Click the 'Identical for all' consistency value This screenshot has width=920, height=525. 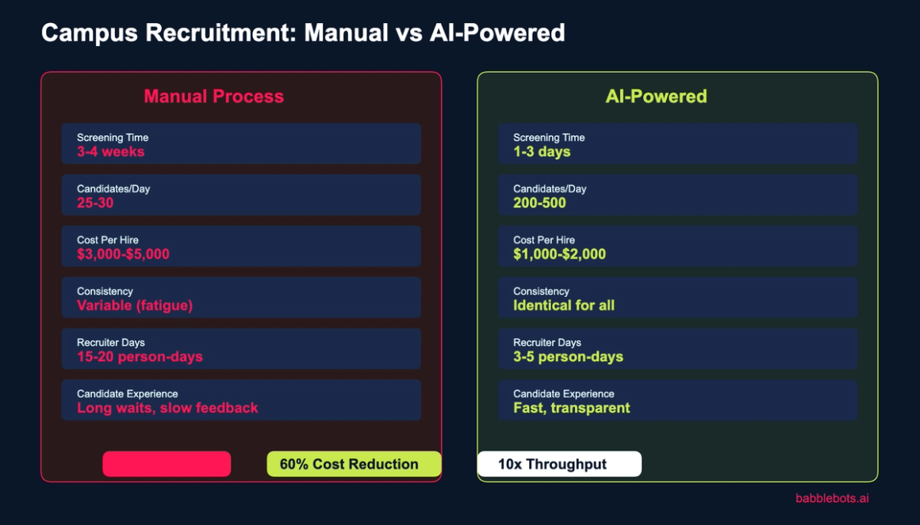[564, 306]
